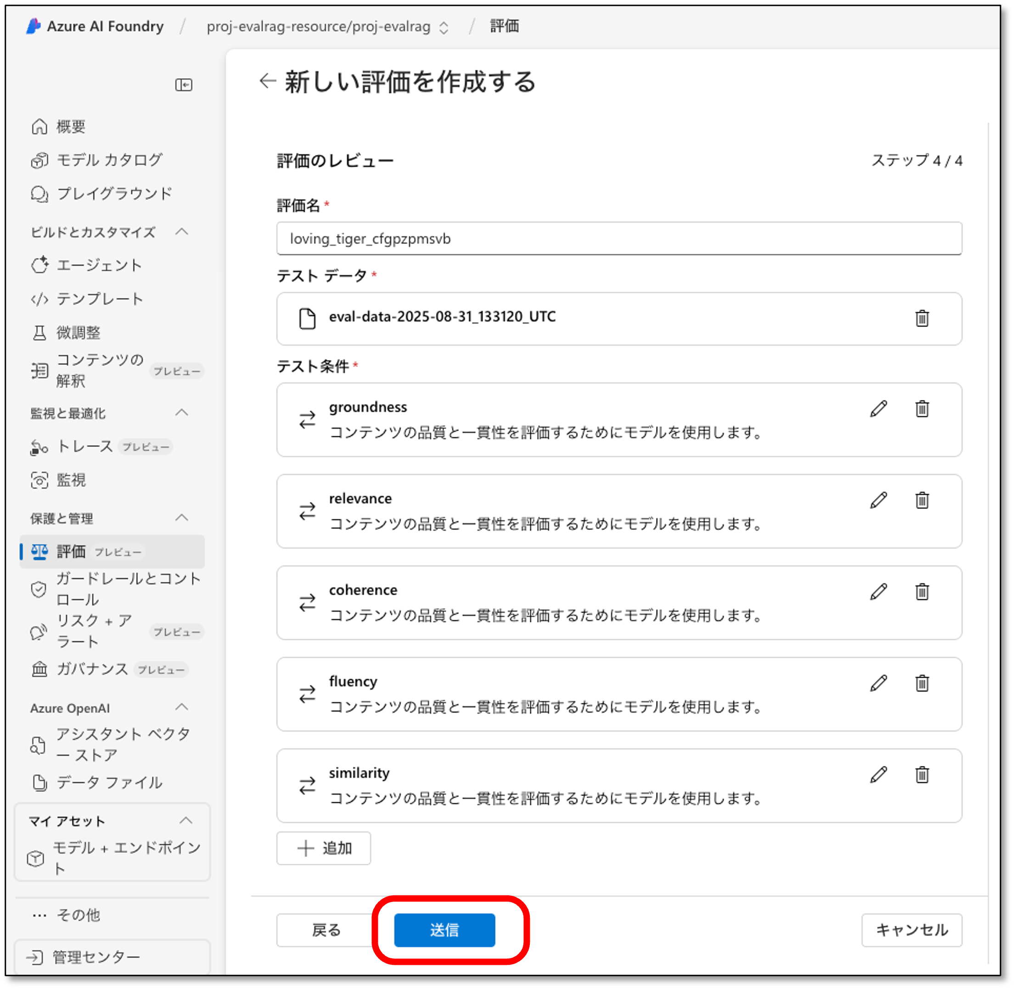
Task: Click the ステップ 4 / 4 indicator
Action: pos(918,161)
